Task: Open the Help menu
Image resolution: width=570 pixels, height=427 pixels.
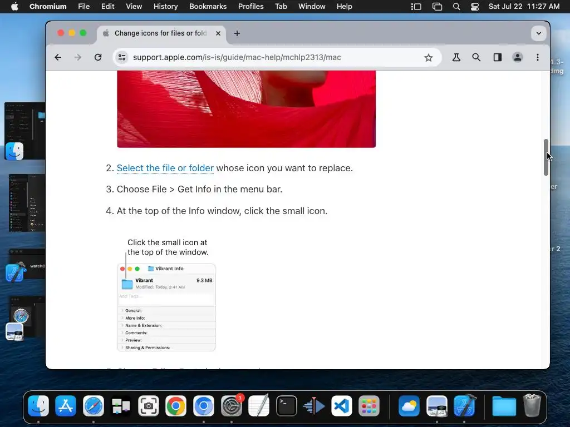Action: pos(344,7)
